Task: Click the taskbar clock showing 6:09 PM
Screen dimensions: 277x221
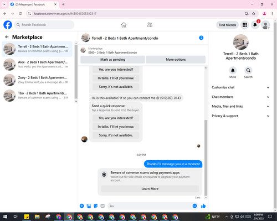Action: tap(259, 217)
